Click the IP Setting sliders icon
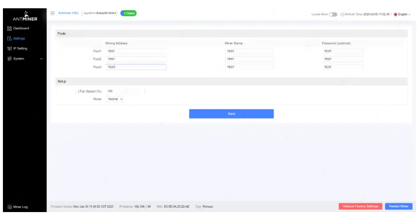This screenshot has height=214, width=417. pos(9,48)
